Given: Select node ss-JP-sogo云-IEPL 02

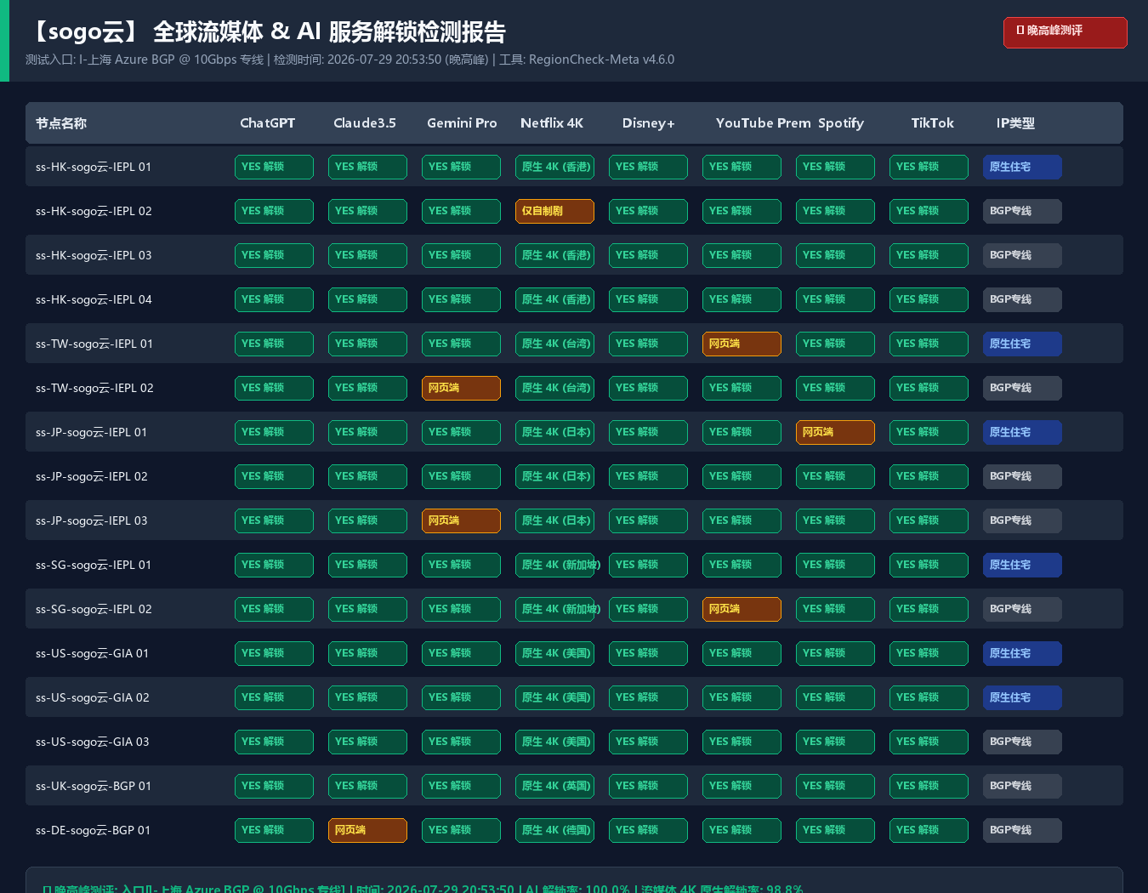Looking at the screenshot, I should click(92, 476).
